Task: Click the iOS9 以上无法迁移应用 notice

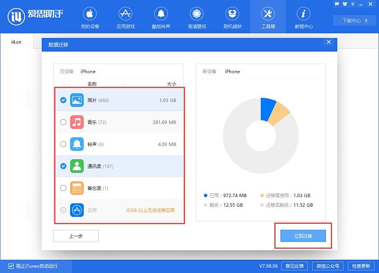Action: [x=150, y=210]
